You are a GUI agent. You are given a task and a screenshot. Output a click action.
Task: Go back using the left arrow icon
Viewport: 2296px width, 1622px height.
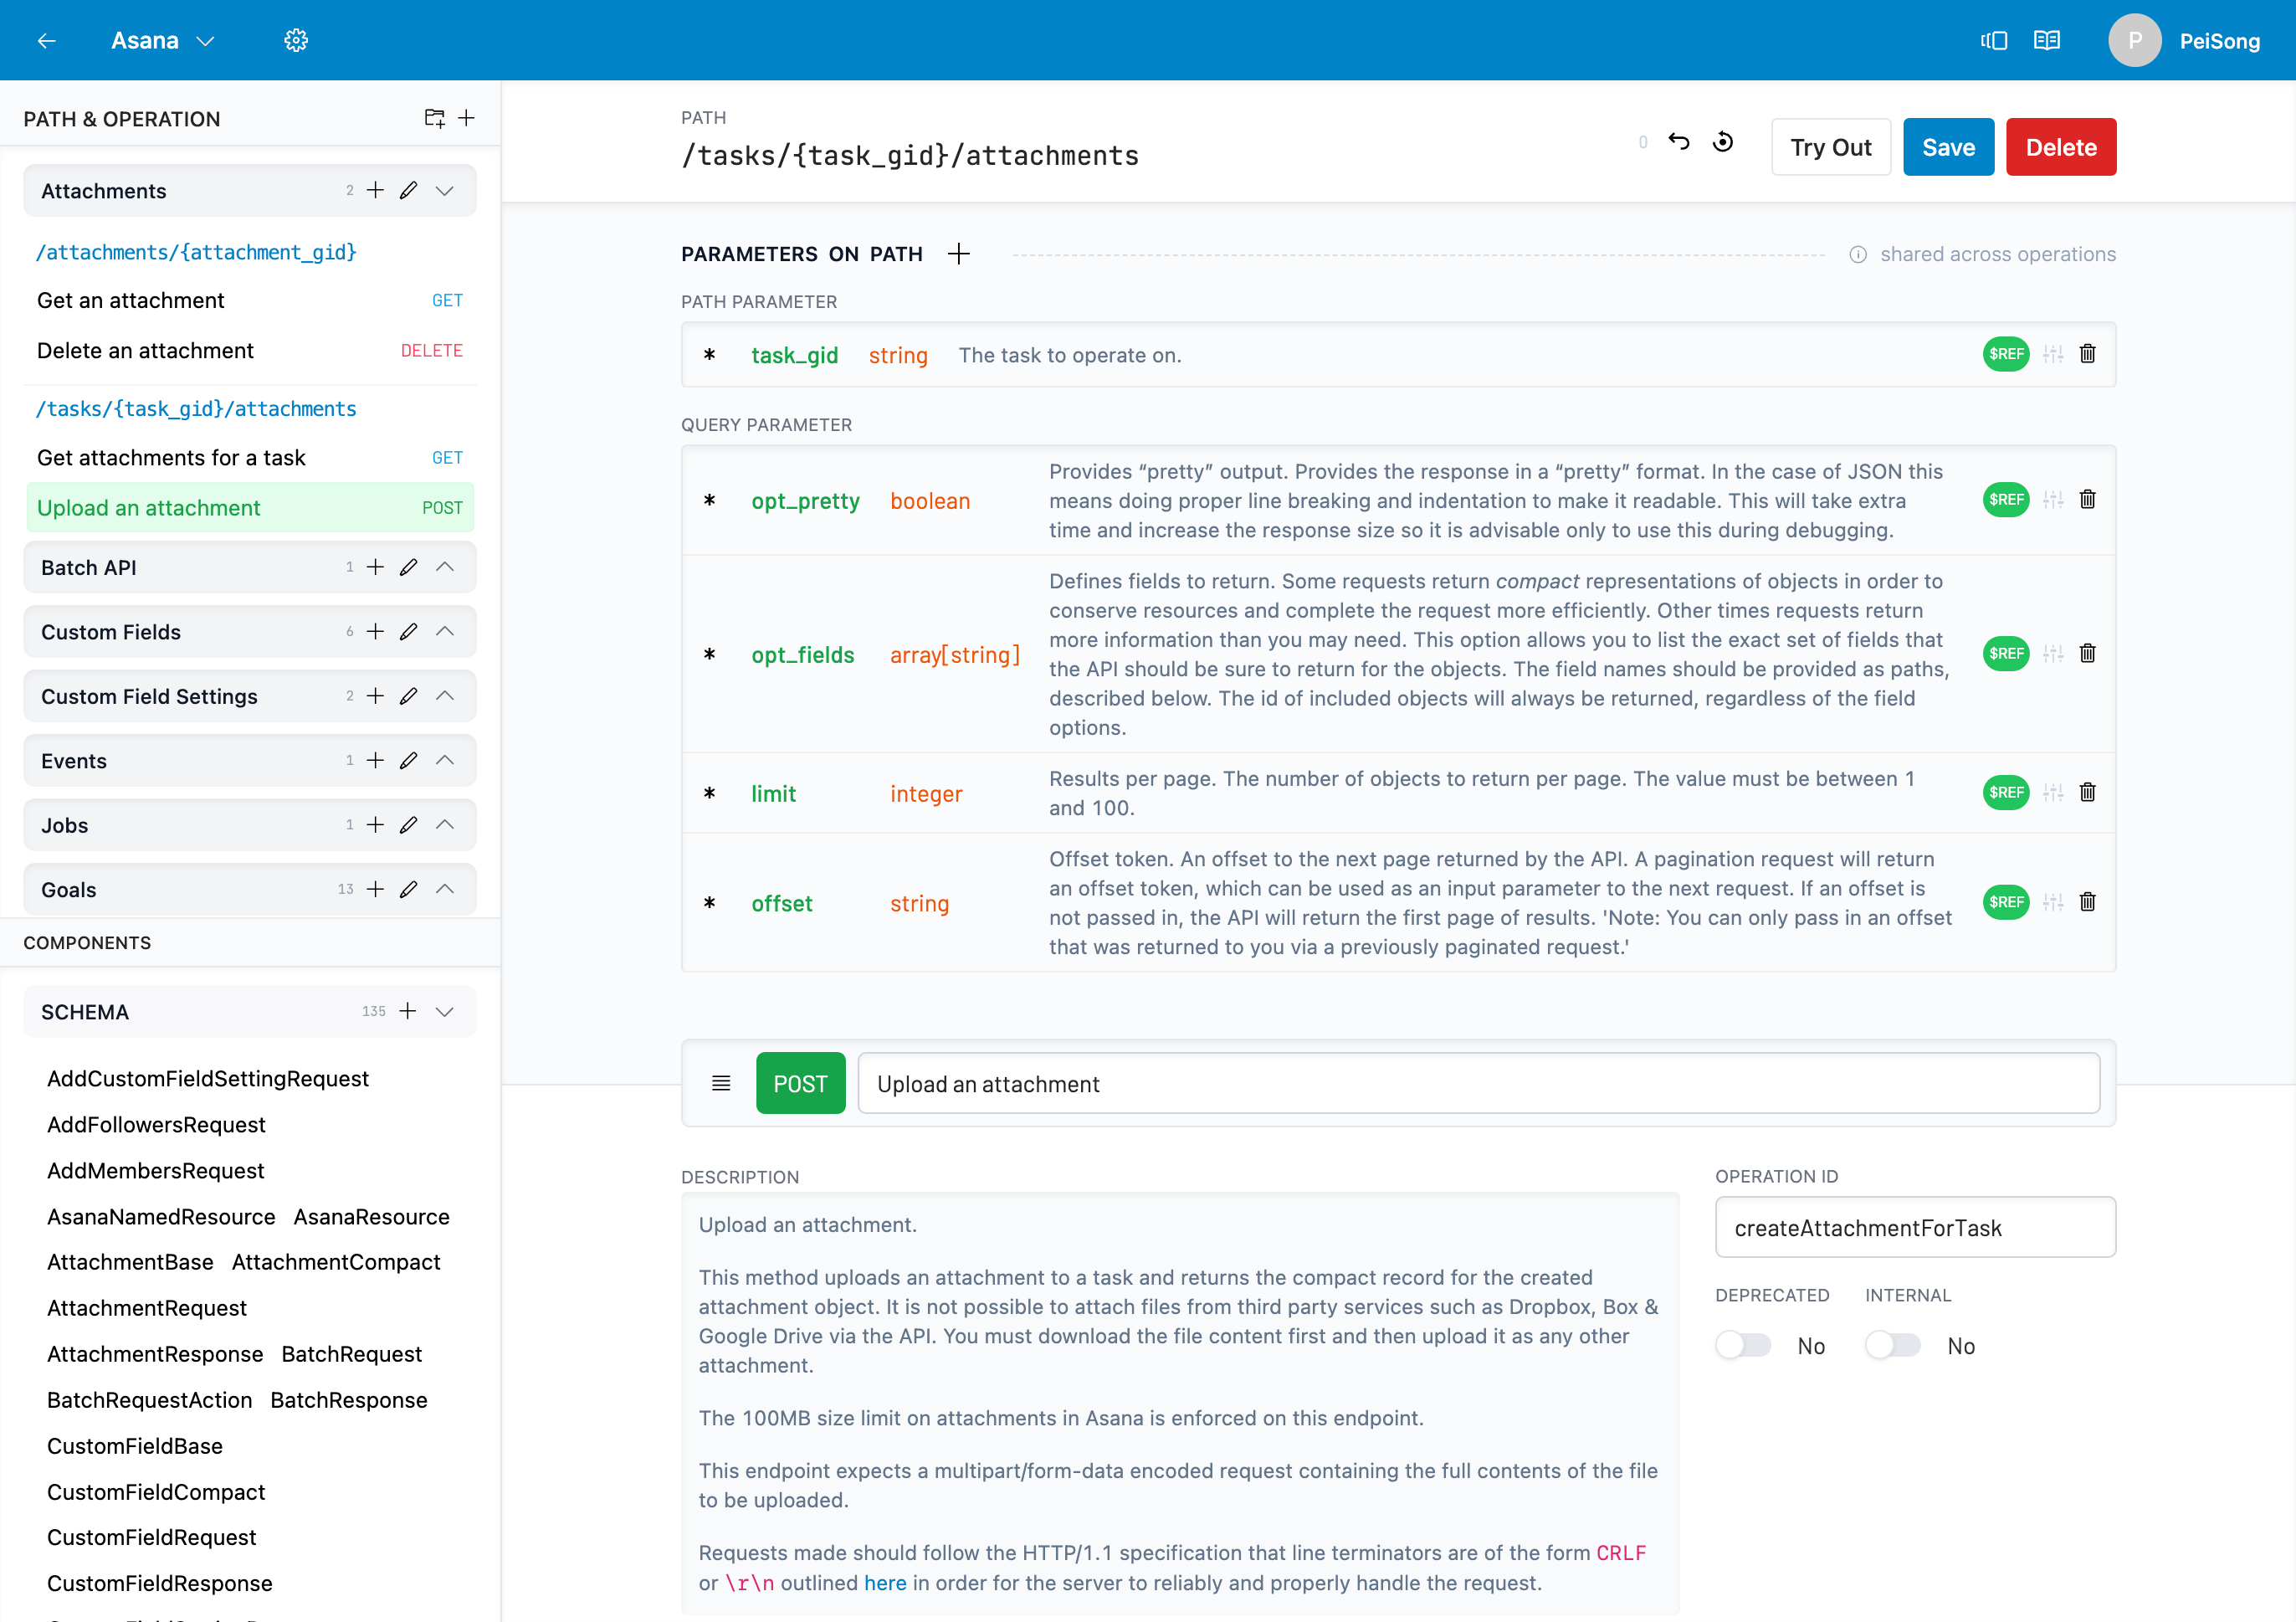[46, 40]
